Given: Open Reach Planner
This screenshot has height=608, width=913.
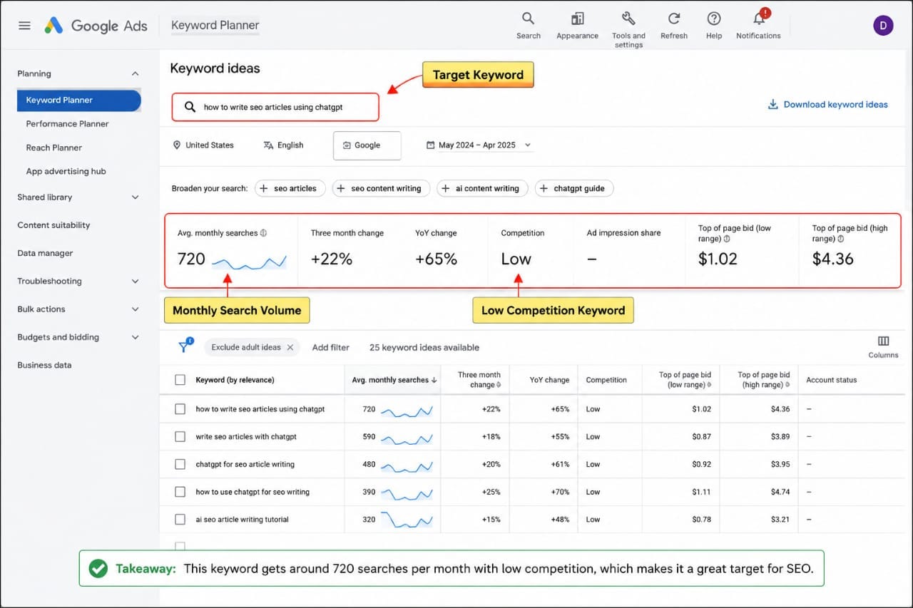Looking at the screenshot, I should tap(54, 148).
